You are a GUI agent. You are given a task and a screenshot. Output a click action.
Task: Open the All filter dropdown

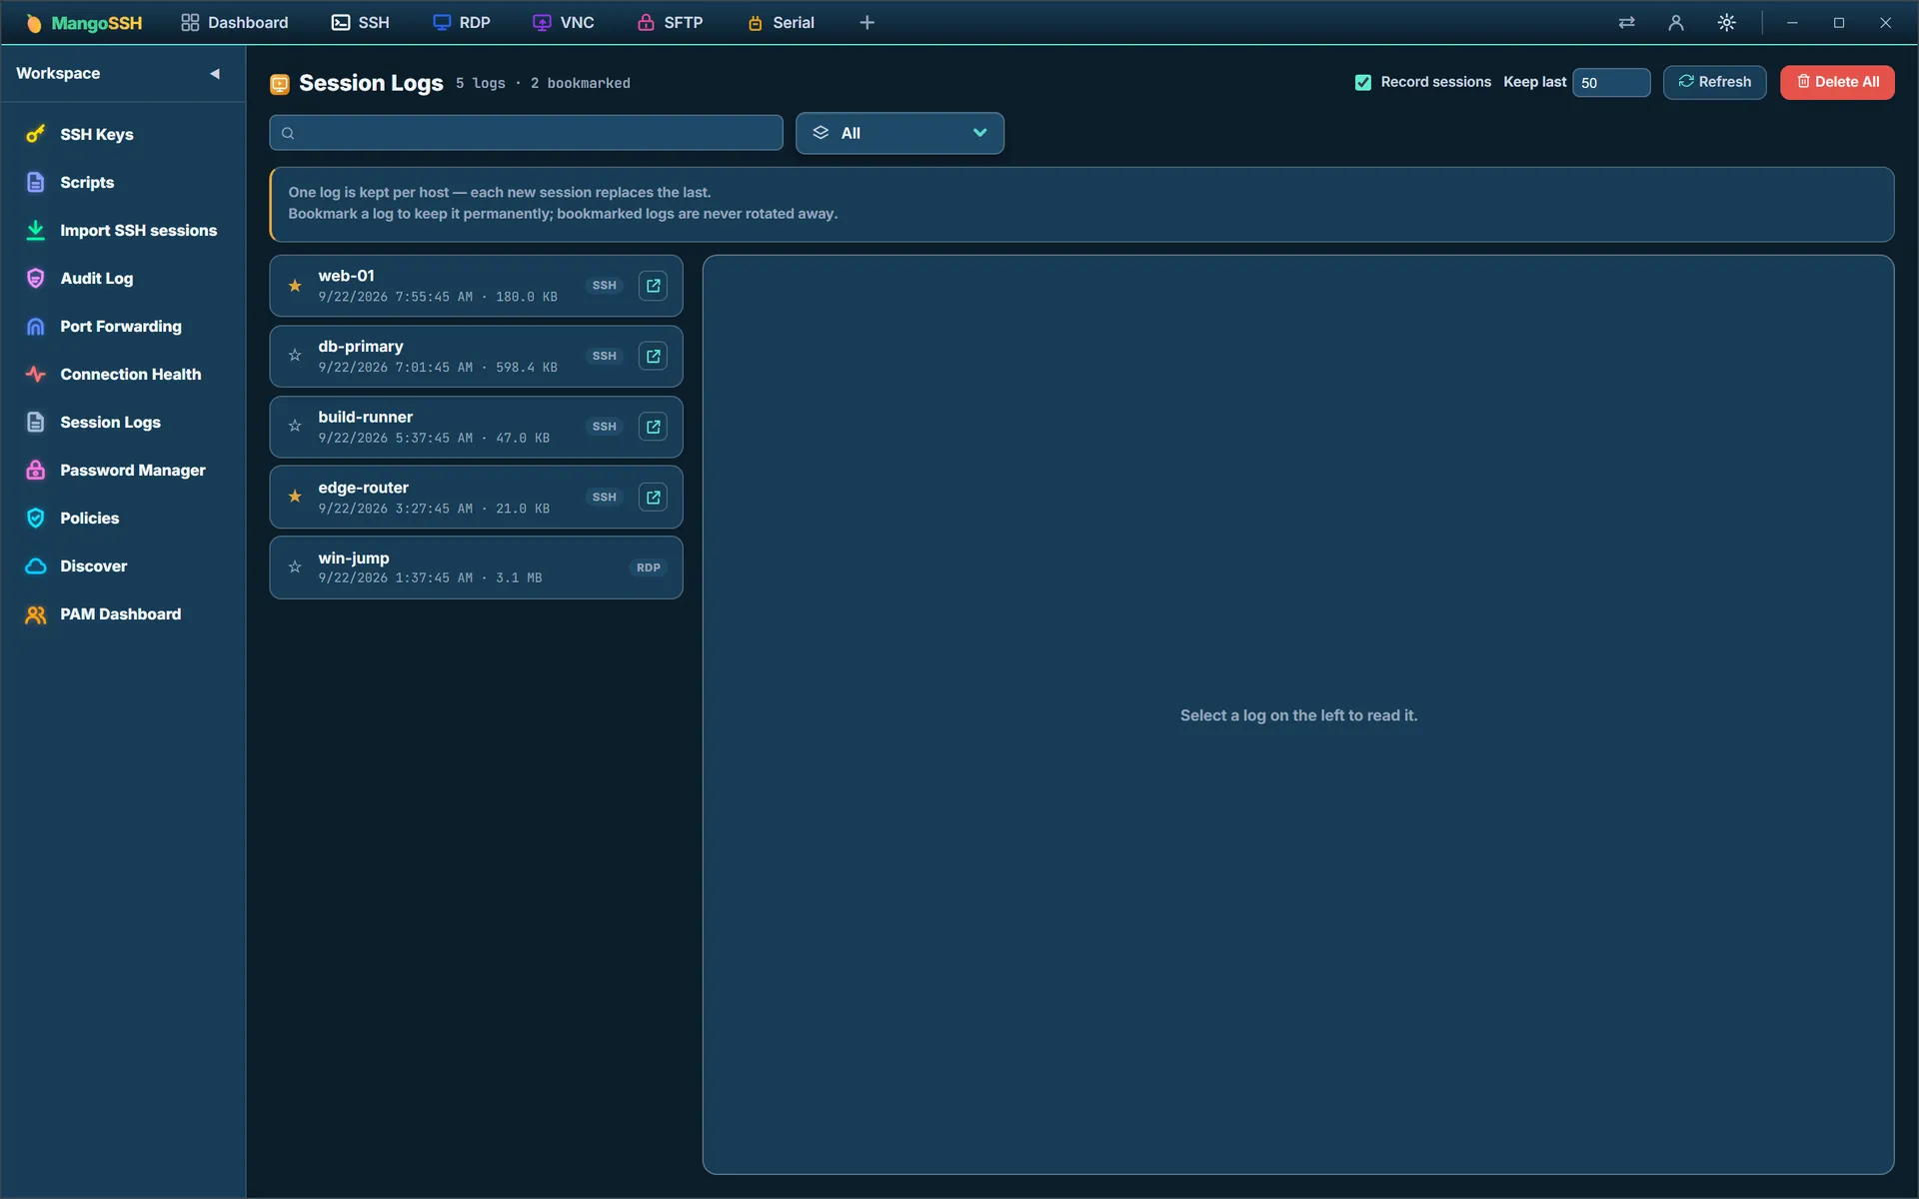coord(900,133)
